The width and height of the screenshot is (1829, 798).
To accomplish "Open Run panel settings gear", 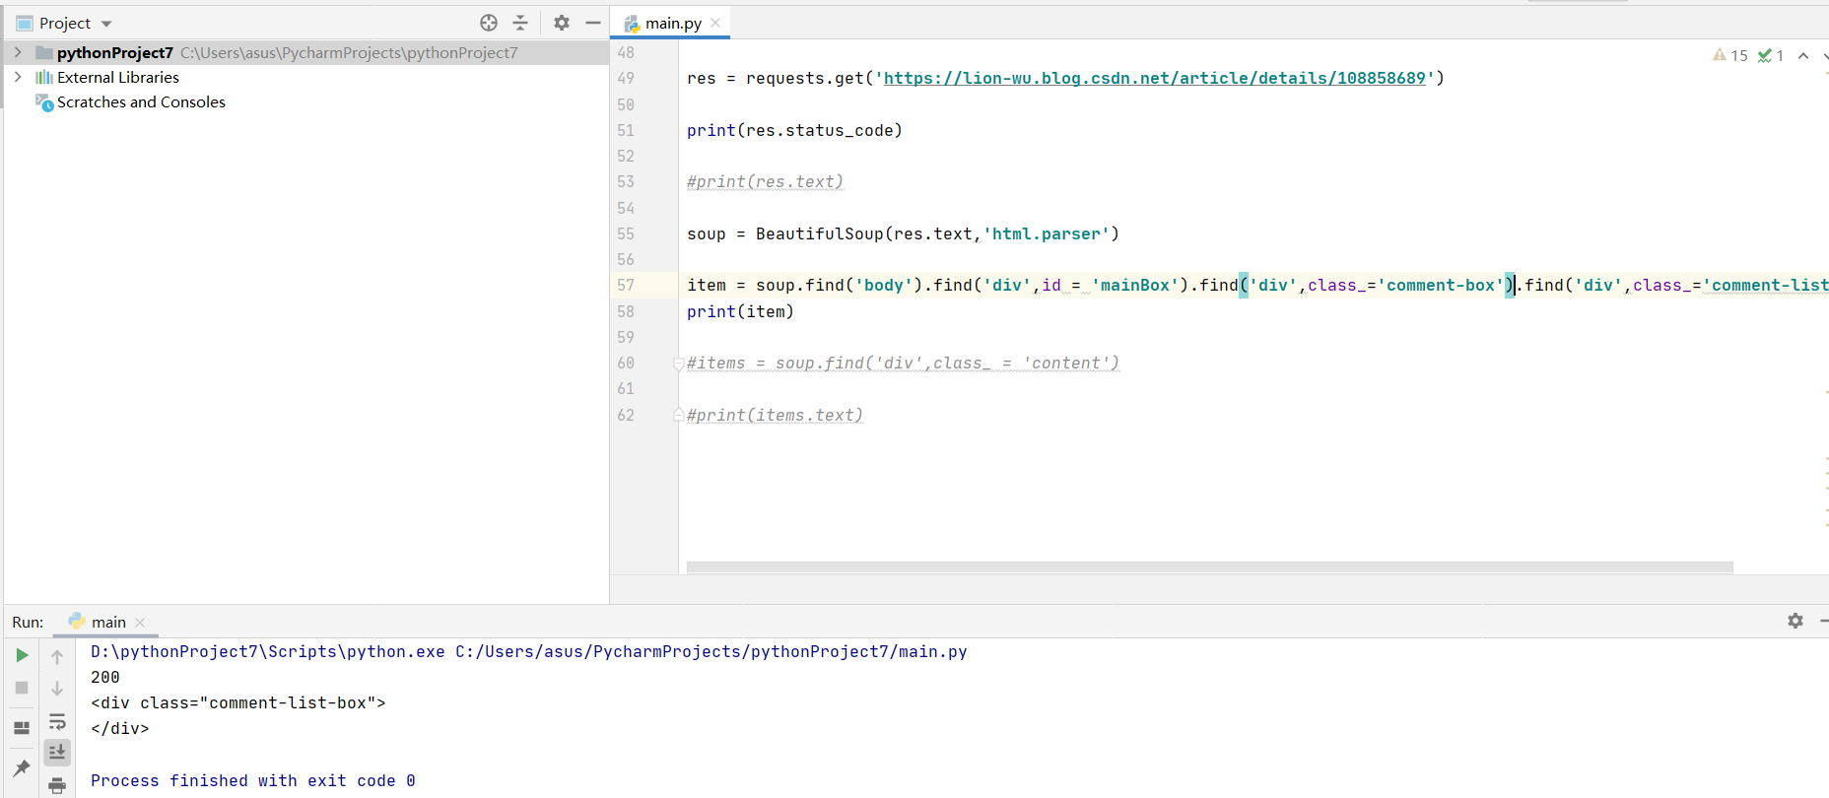I will coord(1795,621).
